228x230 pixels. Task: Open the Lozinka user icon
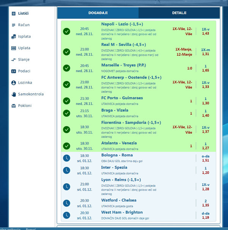coord(14,83)
